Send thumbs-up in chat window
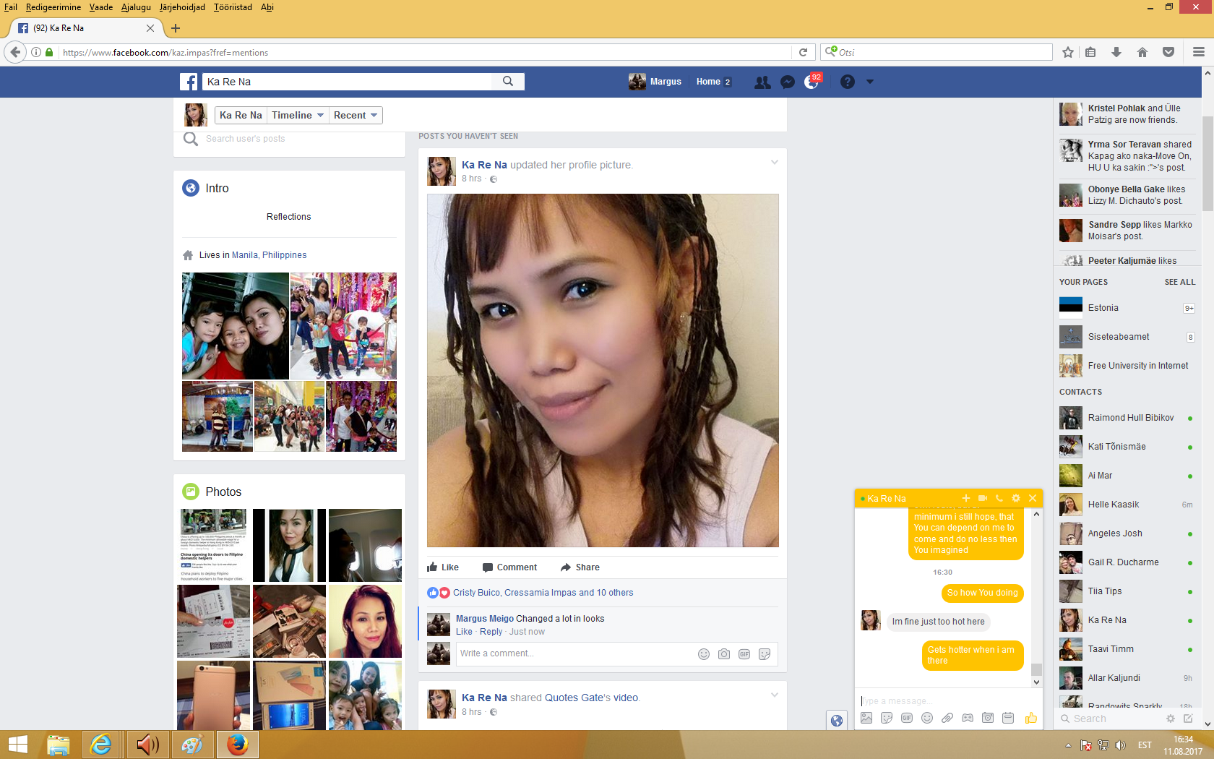Screen dimensions: 1214x759 click(x=1030, y=718)
